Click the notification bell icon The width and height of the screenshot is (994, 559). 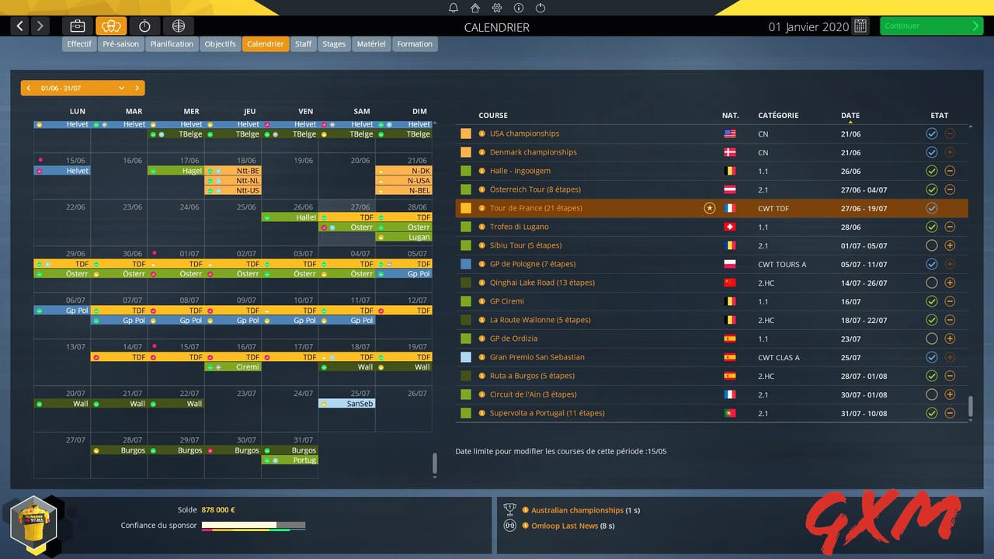454,7
